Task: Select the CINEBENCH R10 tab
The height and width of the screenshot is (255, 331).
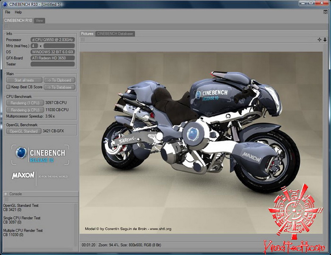Action: click(x=18, y=20)
